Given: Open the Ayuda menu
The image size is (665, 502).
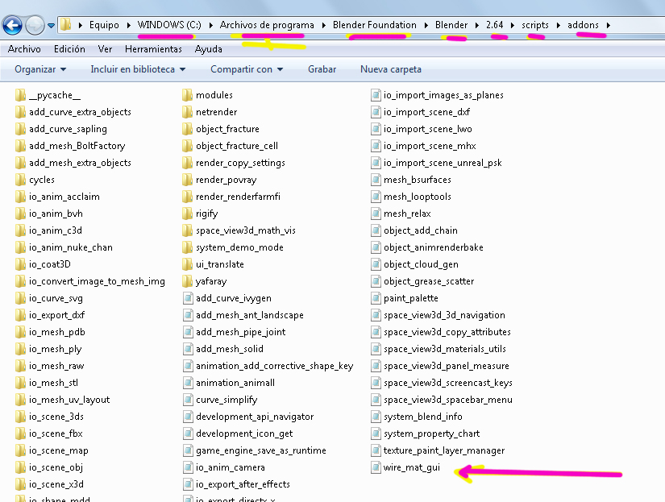Looking at the screenshot, I should point(208,49).
